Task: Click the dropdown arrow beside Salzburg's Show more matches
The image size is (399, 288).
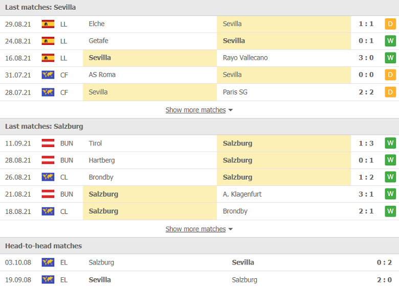Action: [231, 229]
